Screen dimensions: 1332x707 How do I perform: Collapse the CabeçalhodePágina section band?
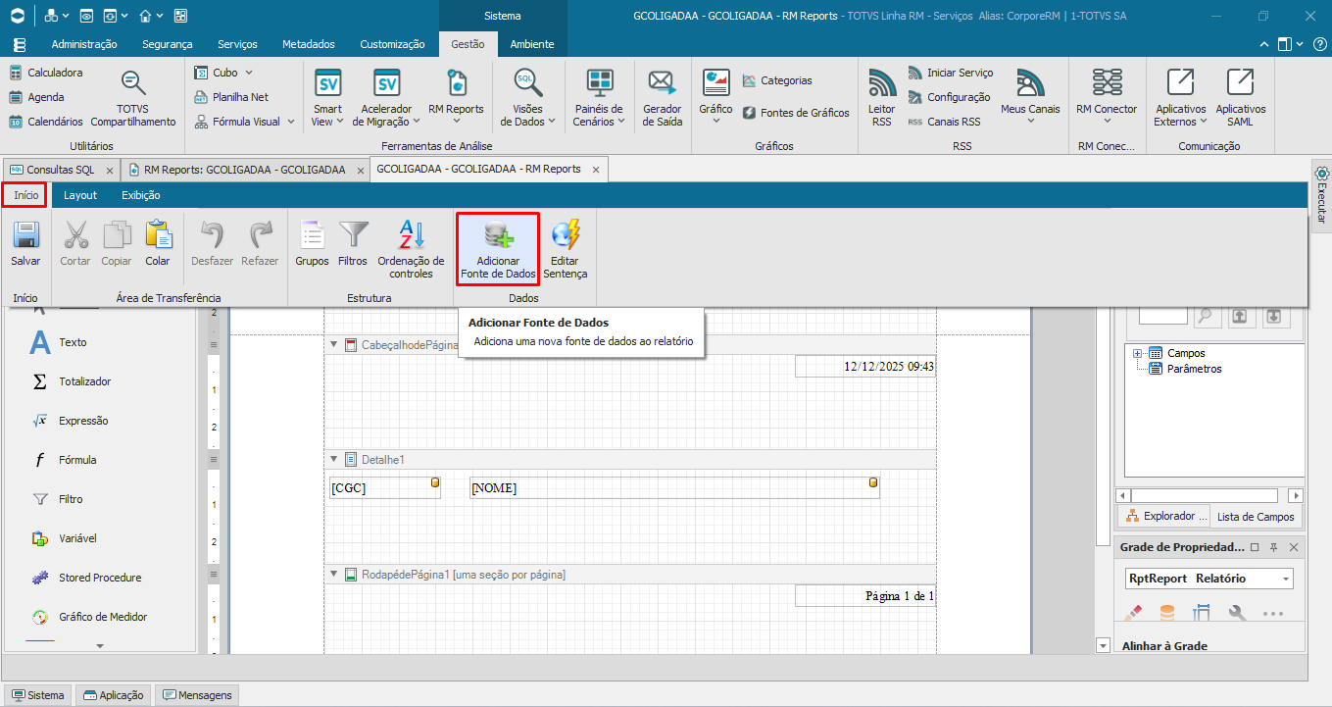pyautogui.click(x=334, y=345)
